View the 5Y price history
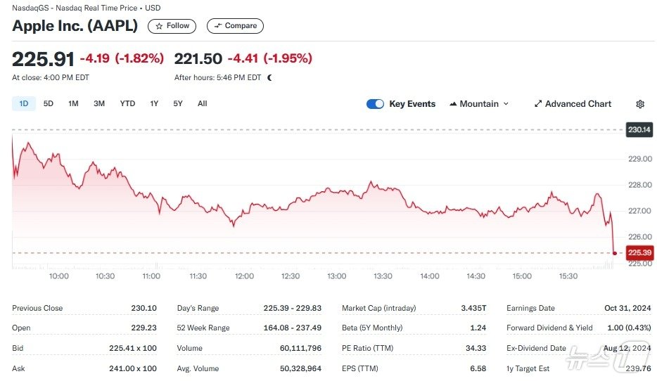 (x=178, y=104)
